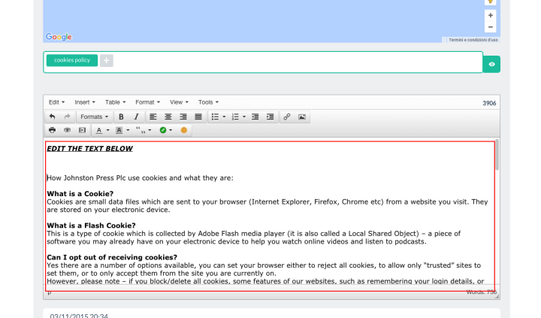Open the Insert menu
Viewport: 541px width, 318px height.
[85, 102]
